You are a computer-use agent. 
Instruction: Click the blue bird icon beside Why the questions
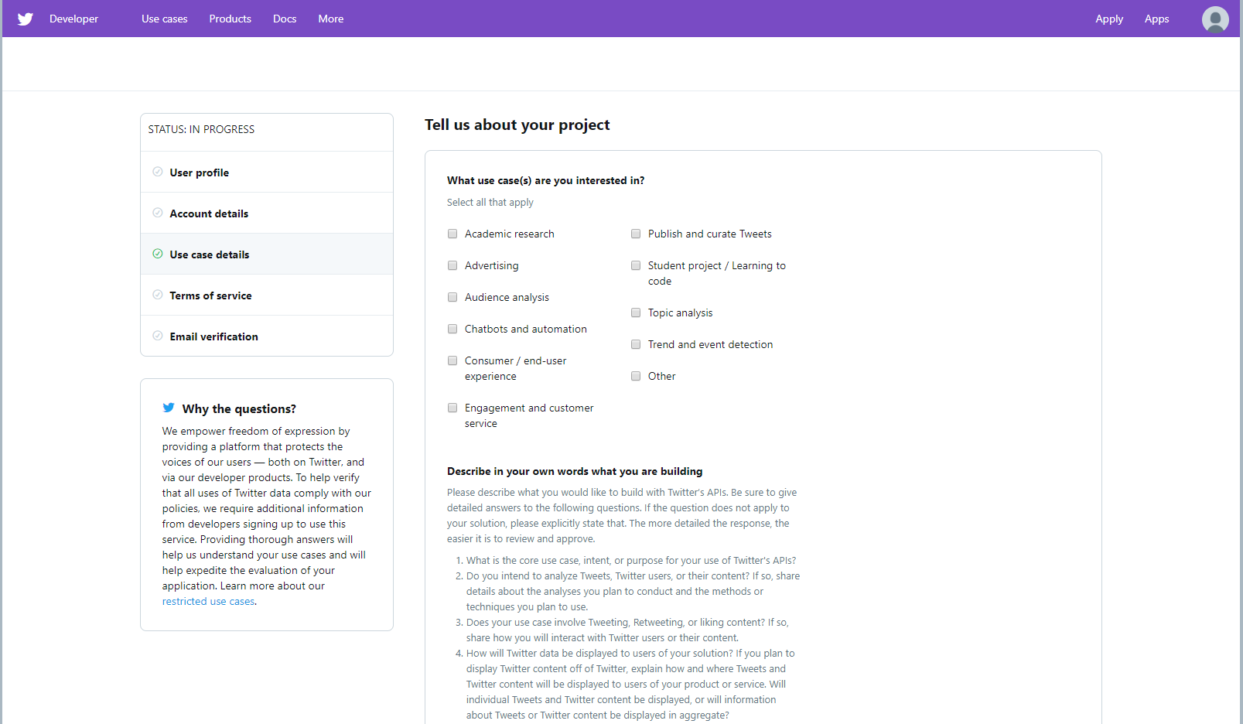click(169, 408)
